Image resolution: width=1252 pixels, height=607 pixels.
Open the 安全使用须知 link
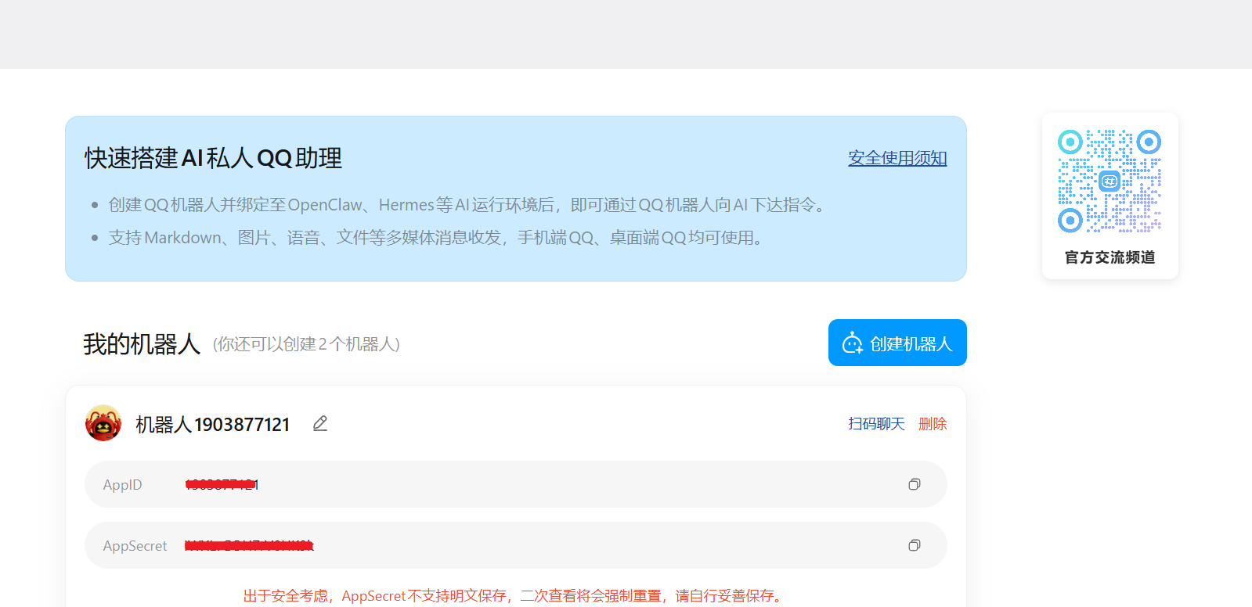tap(897, 158)
